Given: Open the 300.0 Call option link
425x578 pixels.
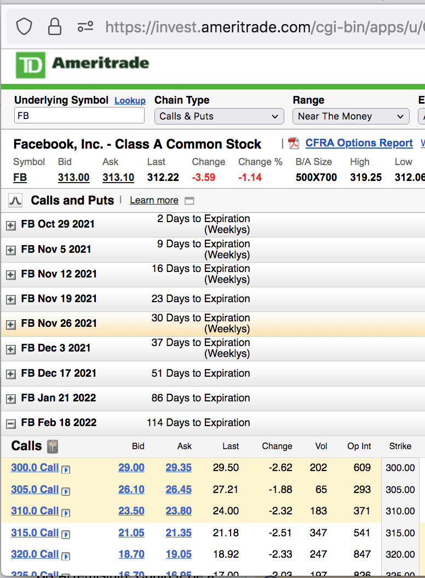Looking at the screenshot, I should click(35, 468).
